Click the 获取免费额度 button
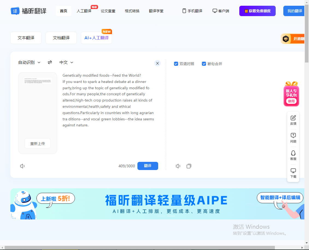The width and height of the screenshot is (309, 250). click(x=257, y=11)
